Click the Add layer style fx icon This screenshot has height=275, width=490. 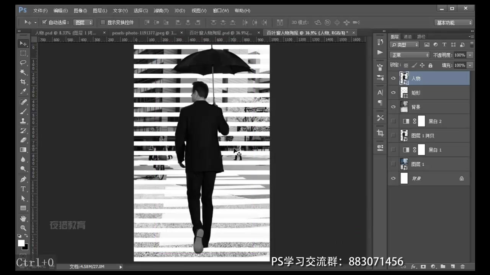point(413,266)
